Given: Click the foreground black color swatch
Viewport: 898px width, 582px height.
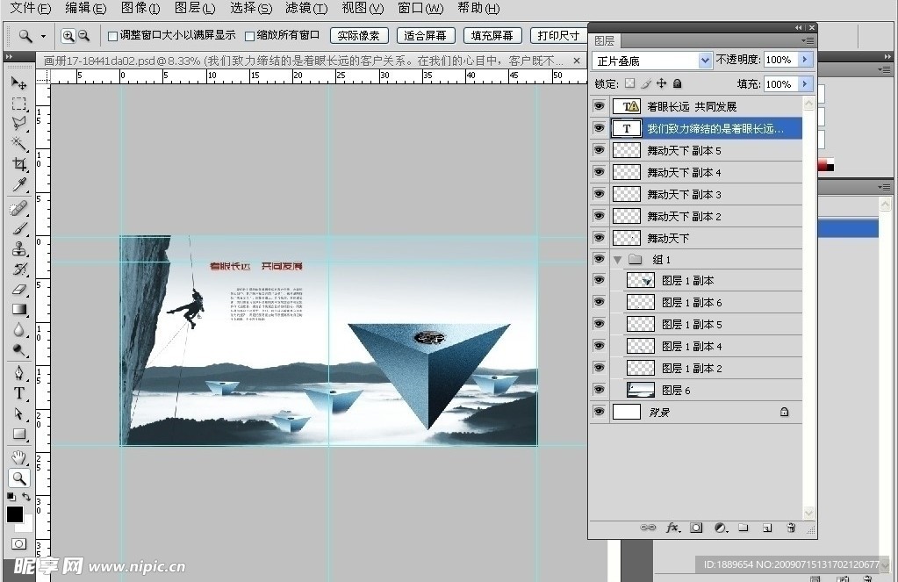Looking at the screenshot, I should point(15,514).
